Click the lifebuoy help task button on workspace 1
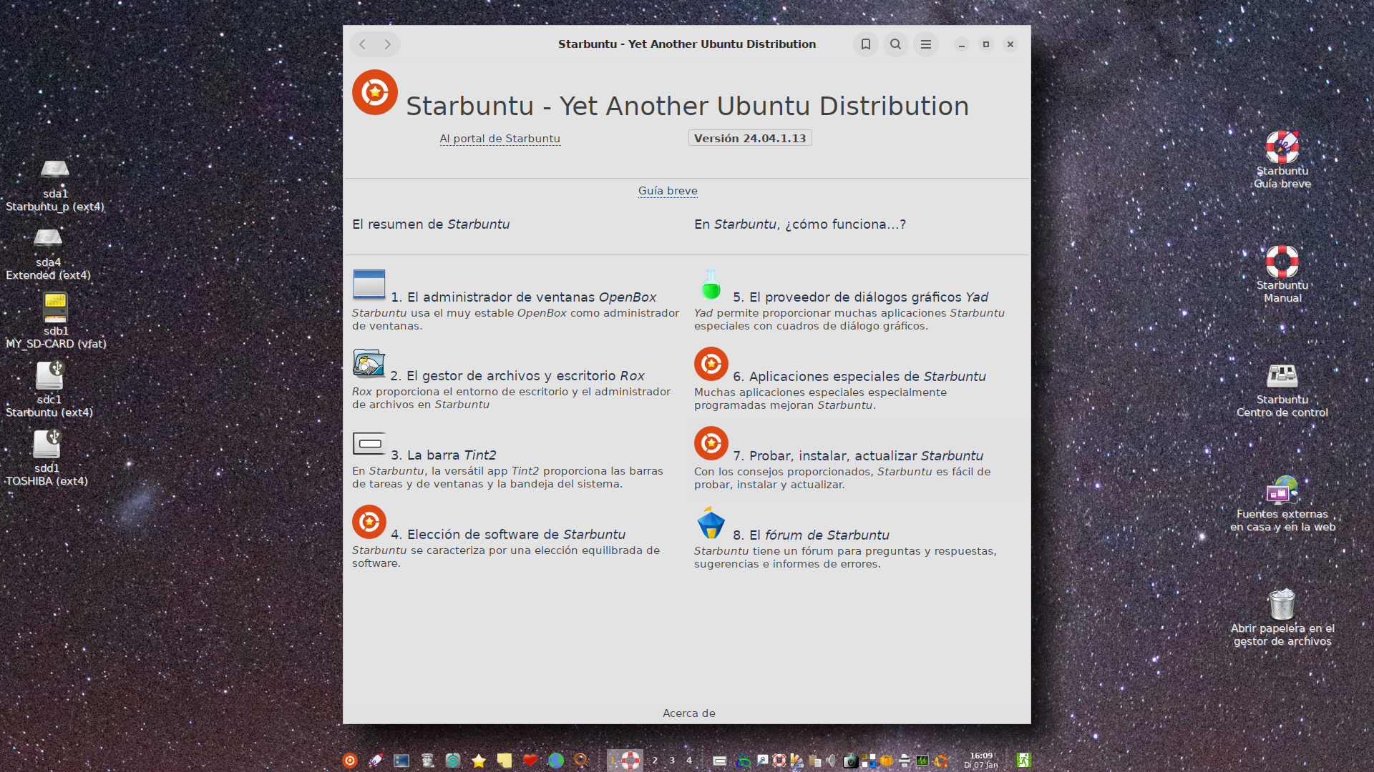 click(630, 761)
